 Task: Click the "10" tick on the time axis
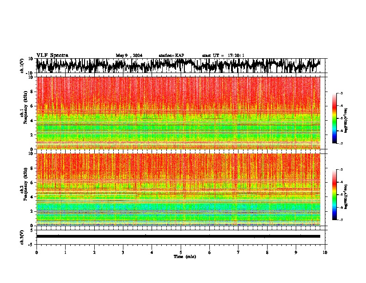coord(325,252)
